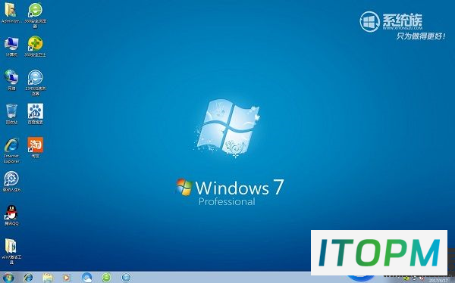
Task: Open the Tencent QQ penguin shortcut
Action: pos(11,215)
